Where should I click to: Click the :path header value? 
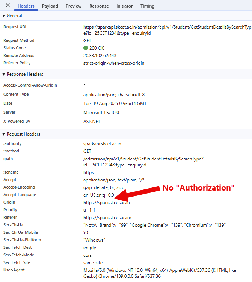coord(143,162)
